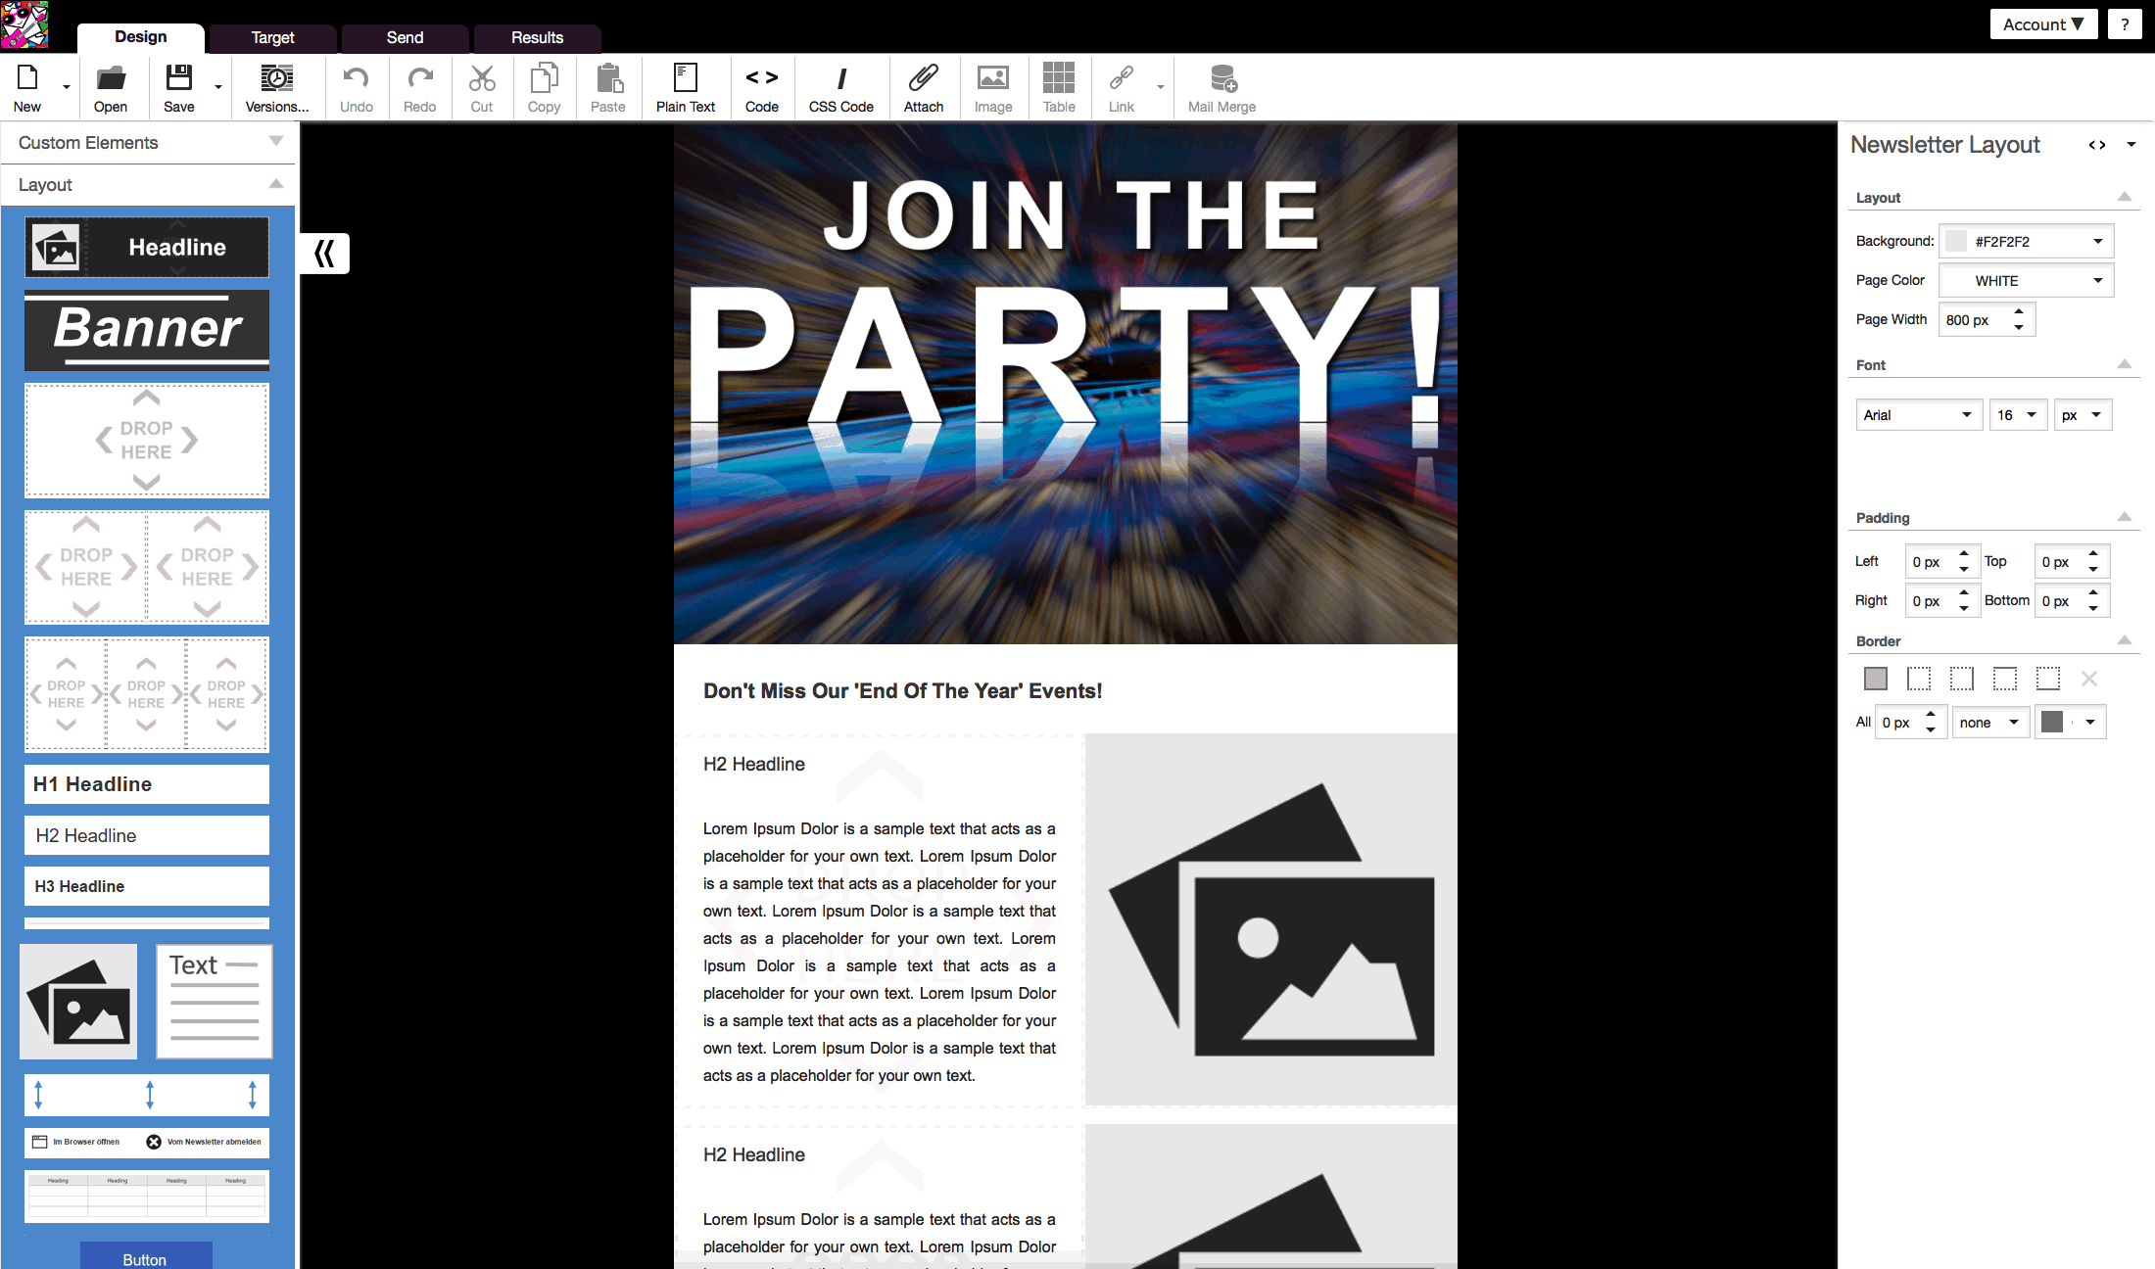2155x1269 pixels.
Task: Select the all-sides border option
Action: point(1875,679)
